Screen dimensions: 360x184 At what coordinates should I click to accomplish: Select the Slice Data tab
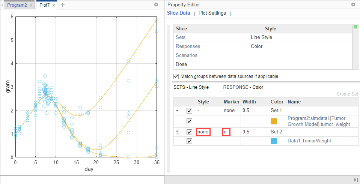click(x=178, y=13)
